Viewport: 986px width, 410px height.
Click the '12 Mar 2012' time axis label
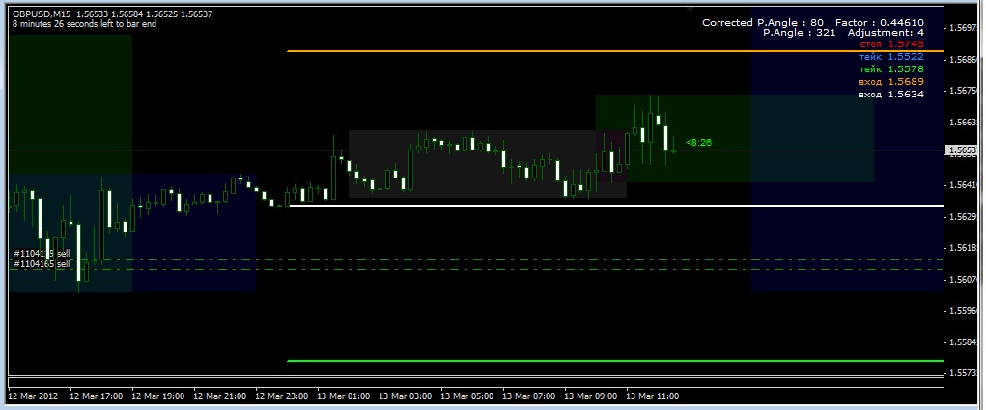click(34, 396)
